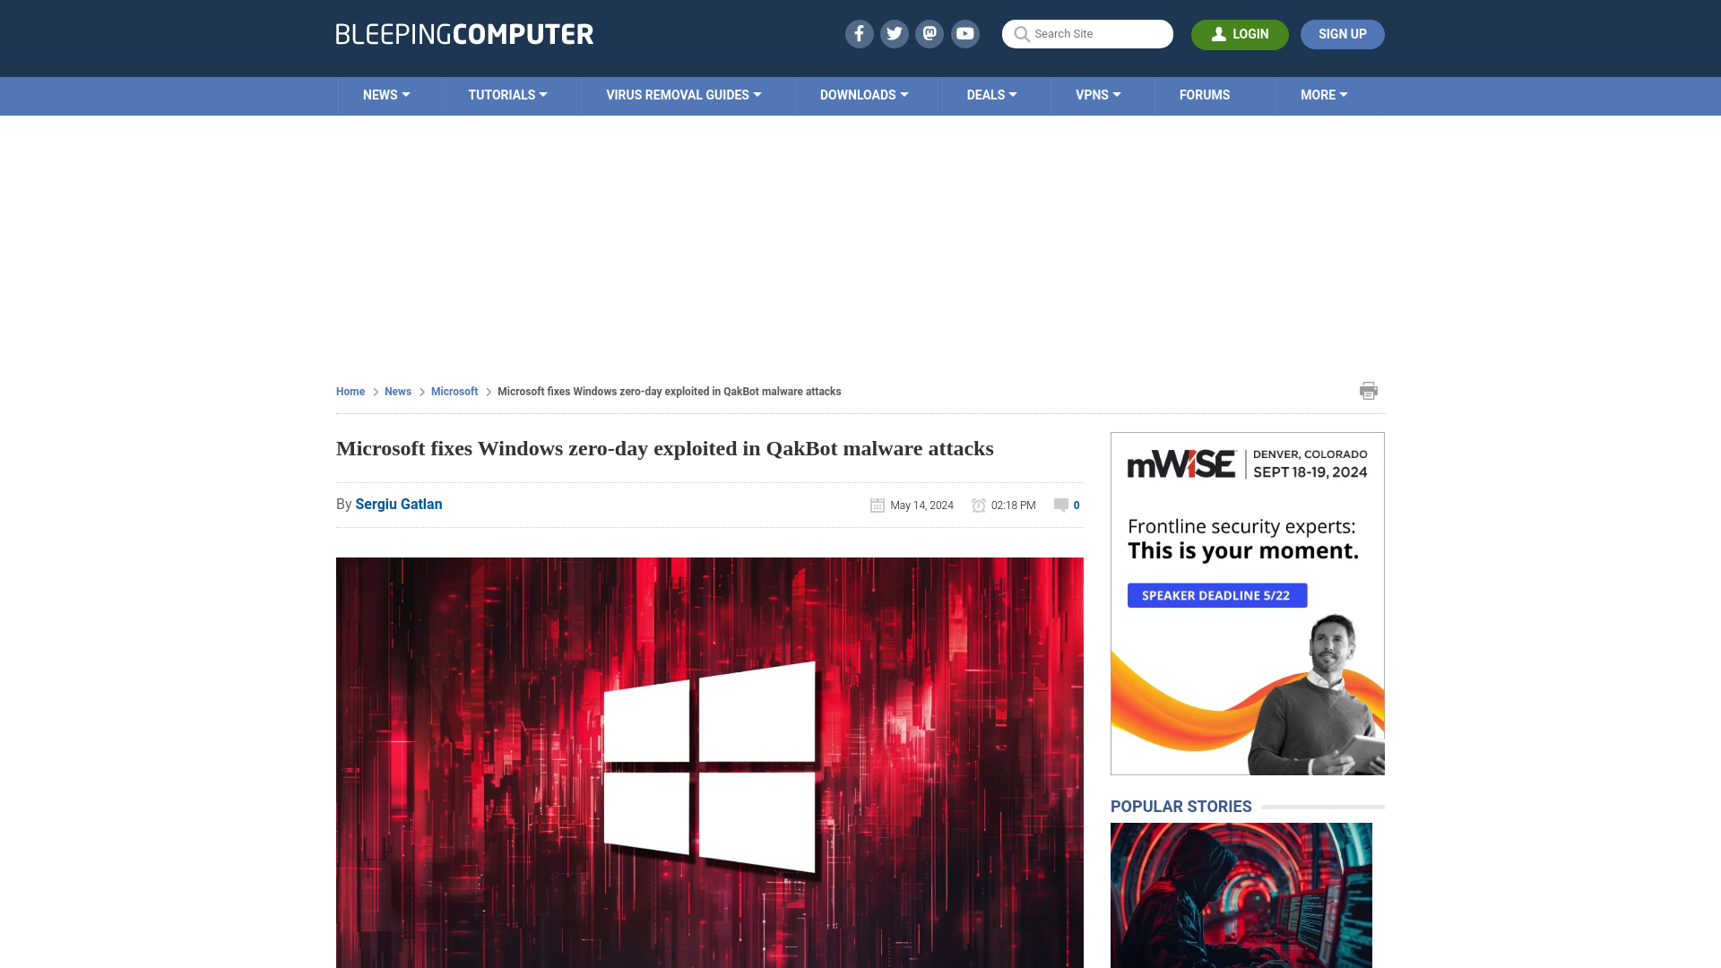Click the print article icon
This screenshot has width=1721, height=968.
pyautogui.click(x=1369, y=390)
